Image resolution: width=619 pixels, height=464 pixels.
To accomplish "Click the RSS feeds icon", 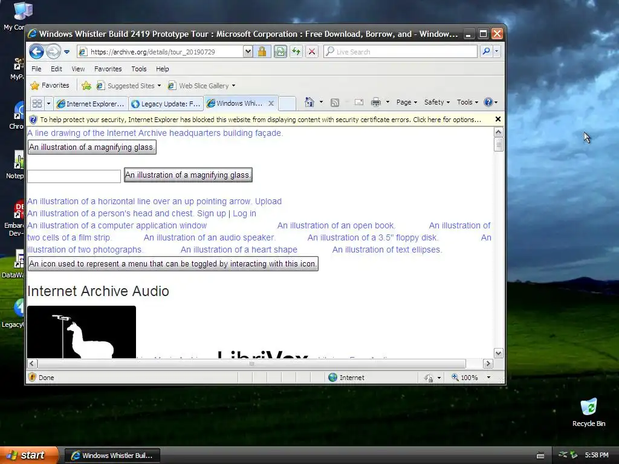I will pyautogui.click(x=334, y=103).
